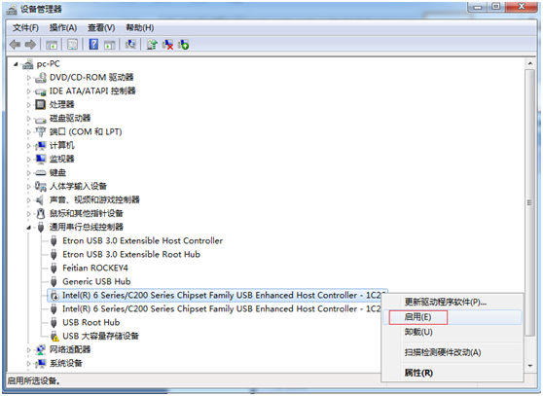Expand the DVD/CD-ROM 驱动器 node

(x=29, y=78)
